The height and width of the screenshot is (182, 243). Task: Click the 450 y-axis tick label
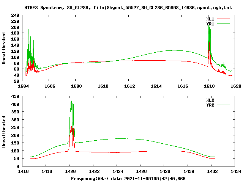point(15,96)
